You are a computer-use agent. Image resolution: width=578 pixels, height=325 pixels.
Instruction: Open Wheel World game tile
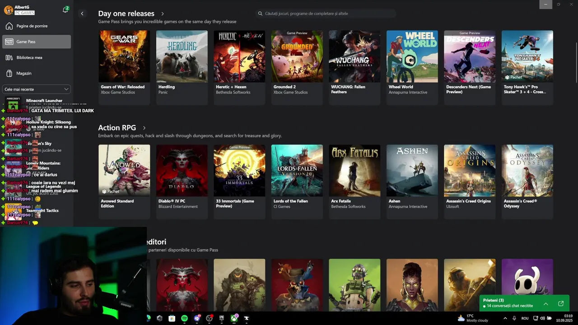pyautogui.click(x=412, y=67)
